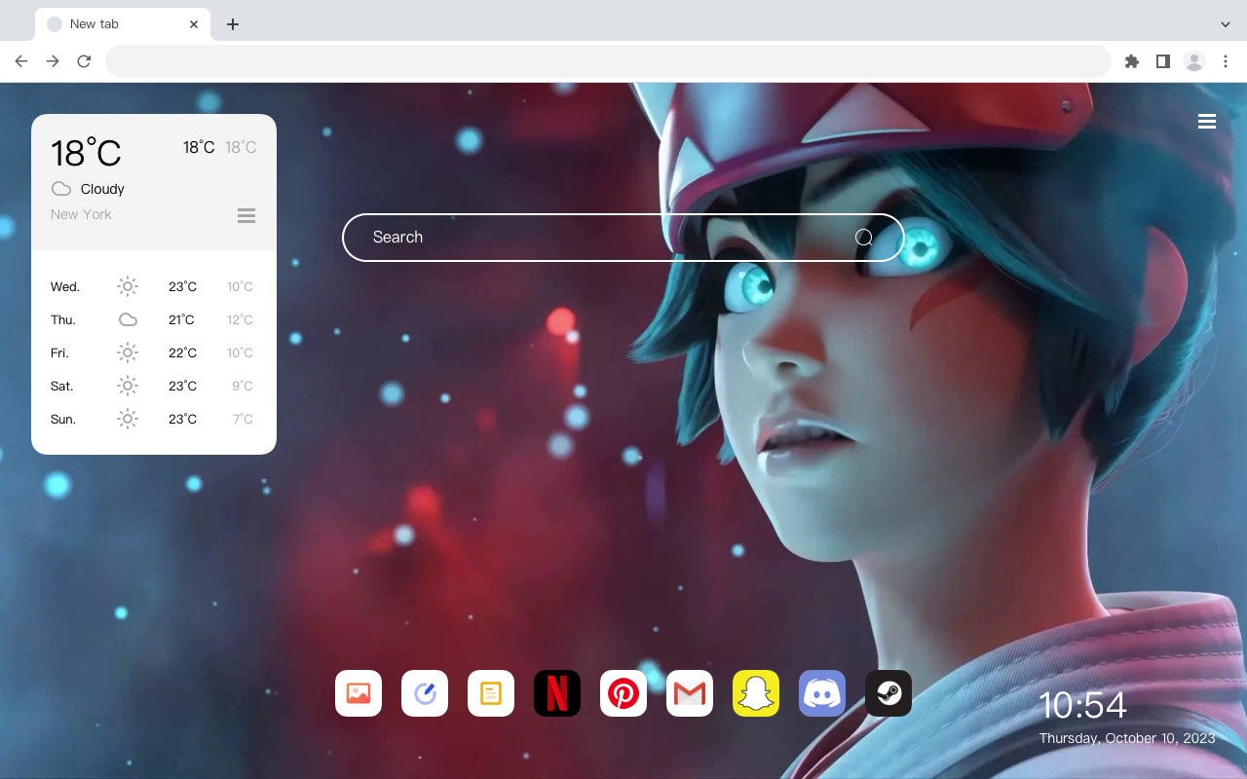Click the Sat. forecast day label
1247x779 pixels.
[x=62, y=386]
